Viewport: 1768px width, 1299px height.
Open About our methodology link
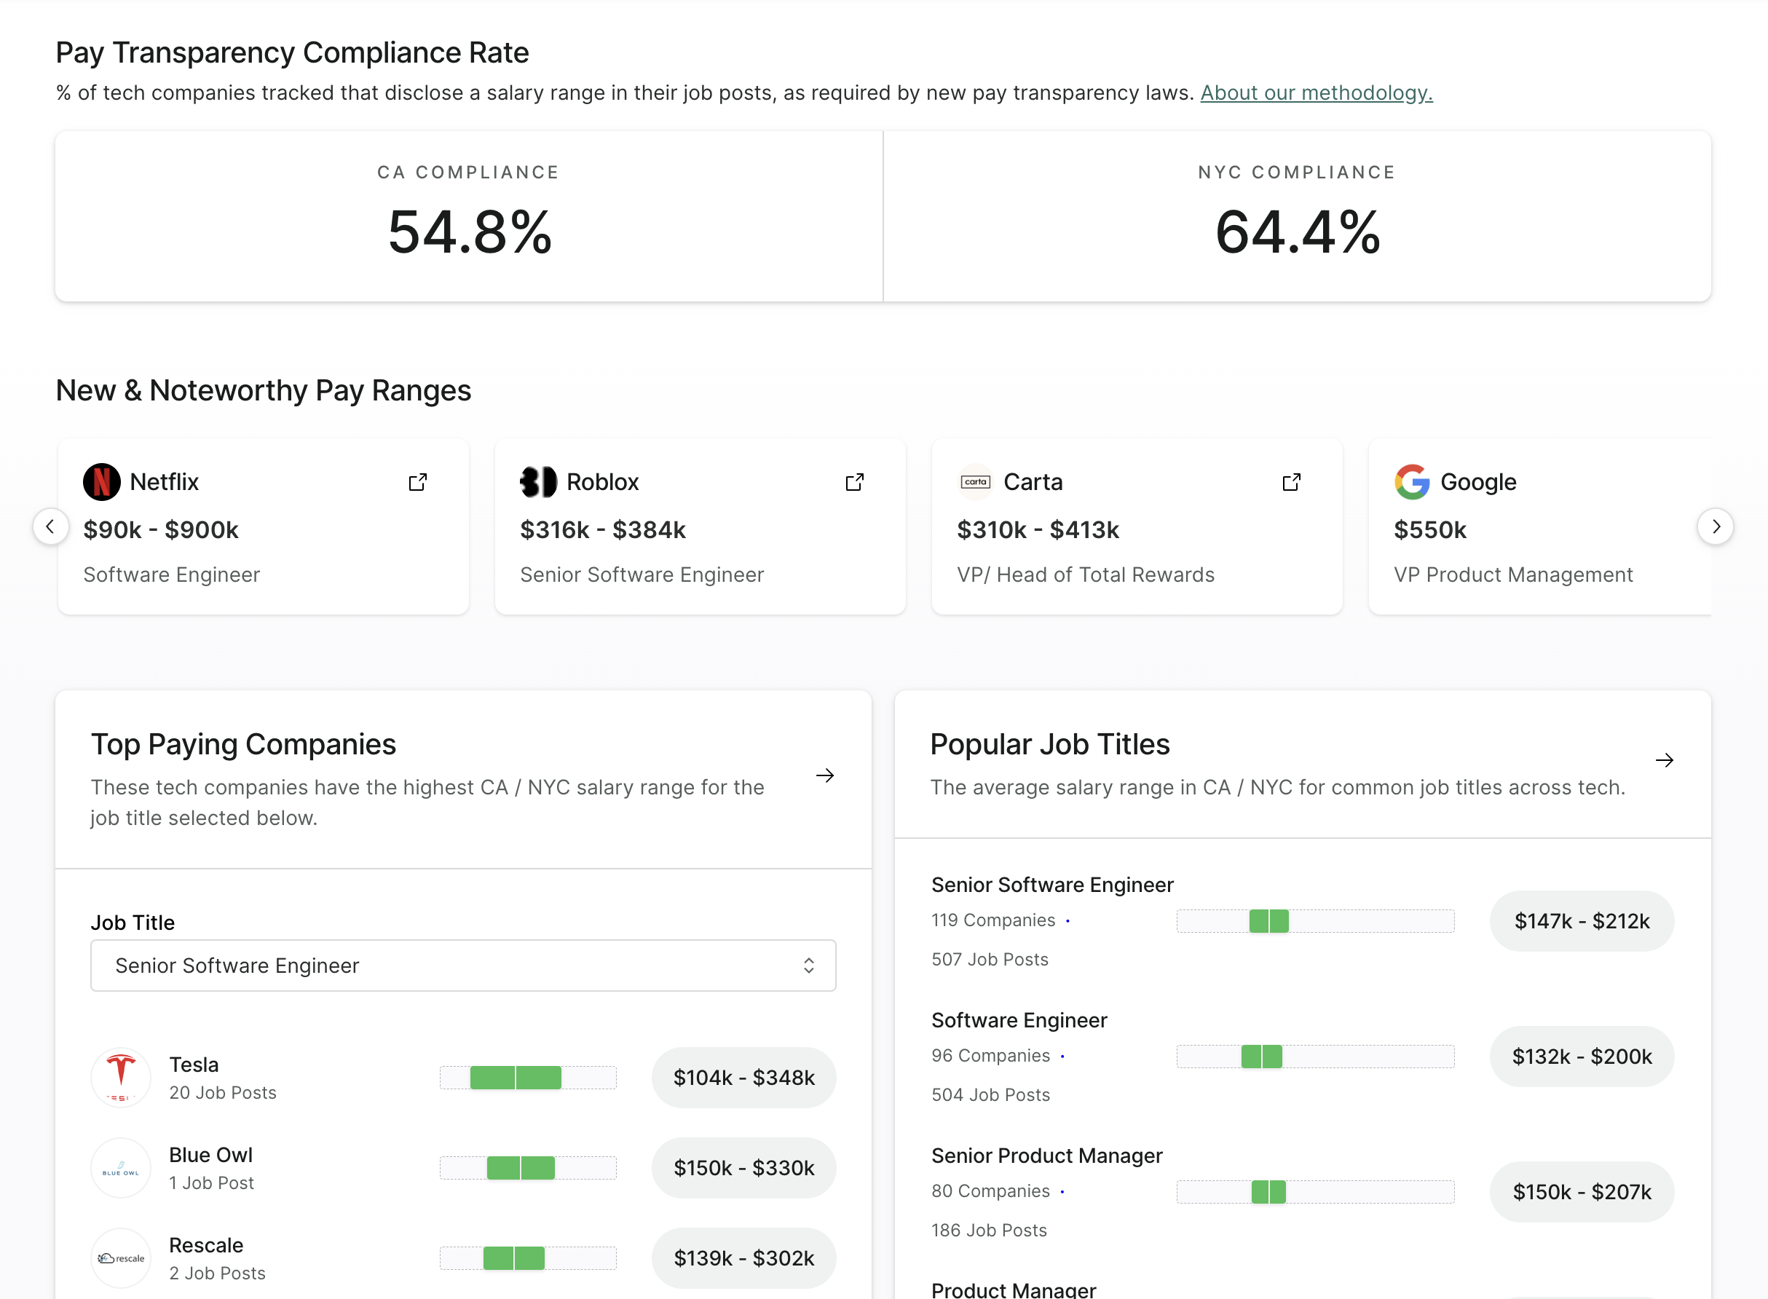point(1316,92)
